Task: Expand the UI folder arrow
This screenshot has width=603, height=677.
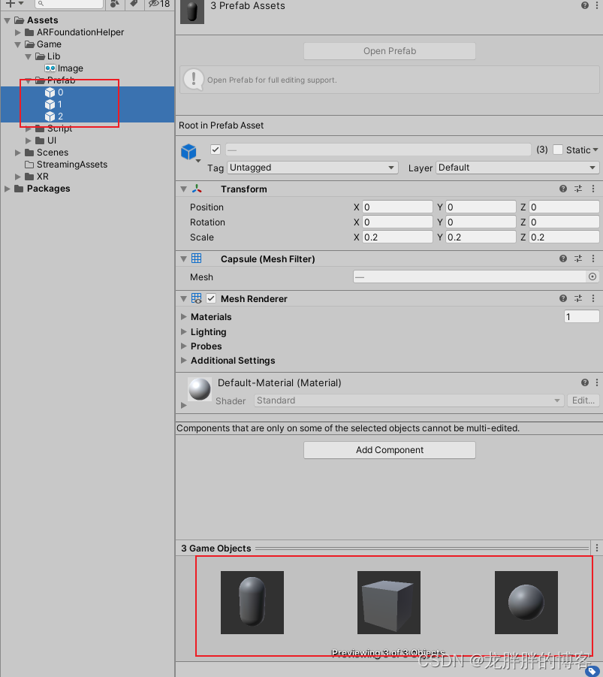Action: click(29, 141)
